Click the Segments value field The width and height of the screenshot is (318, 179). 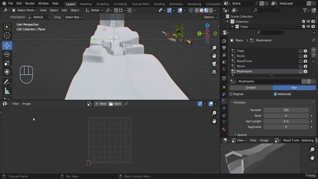(x=286, y=127)
